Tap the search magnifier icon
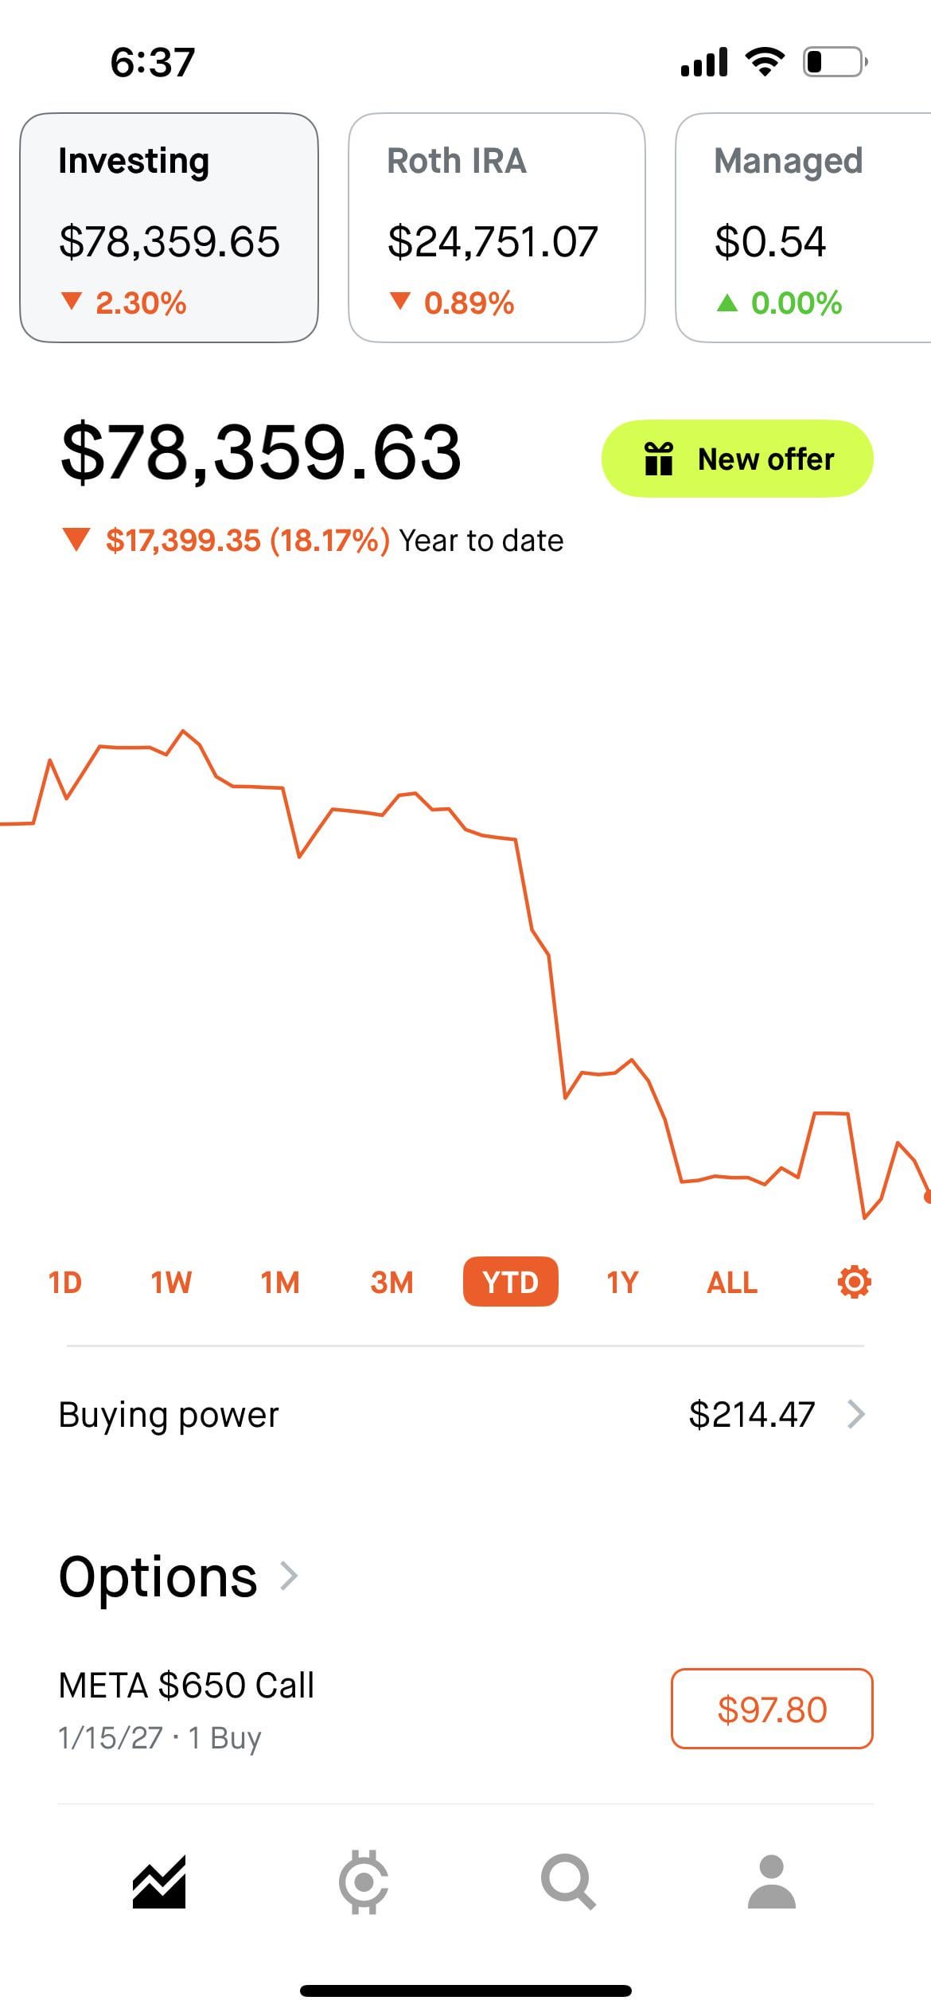Image resolution: width=931 pixels, height=2016 pixels. (x=567, y=1882)
